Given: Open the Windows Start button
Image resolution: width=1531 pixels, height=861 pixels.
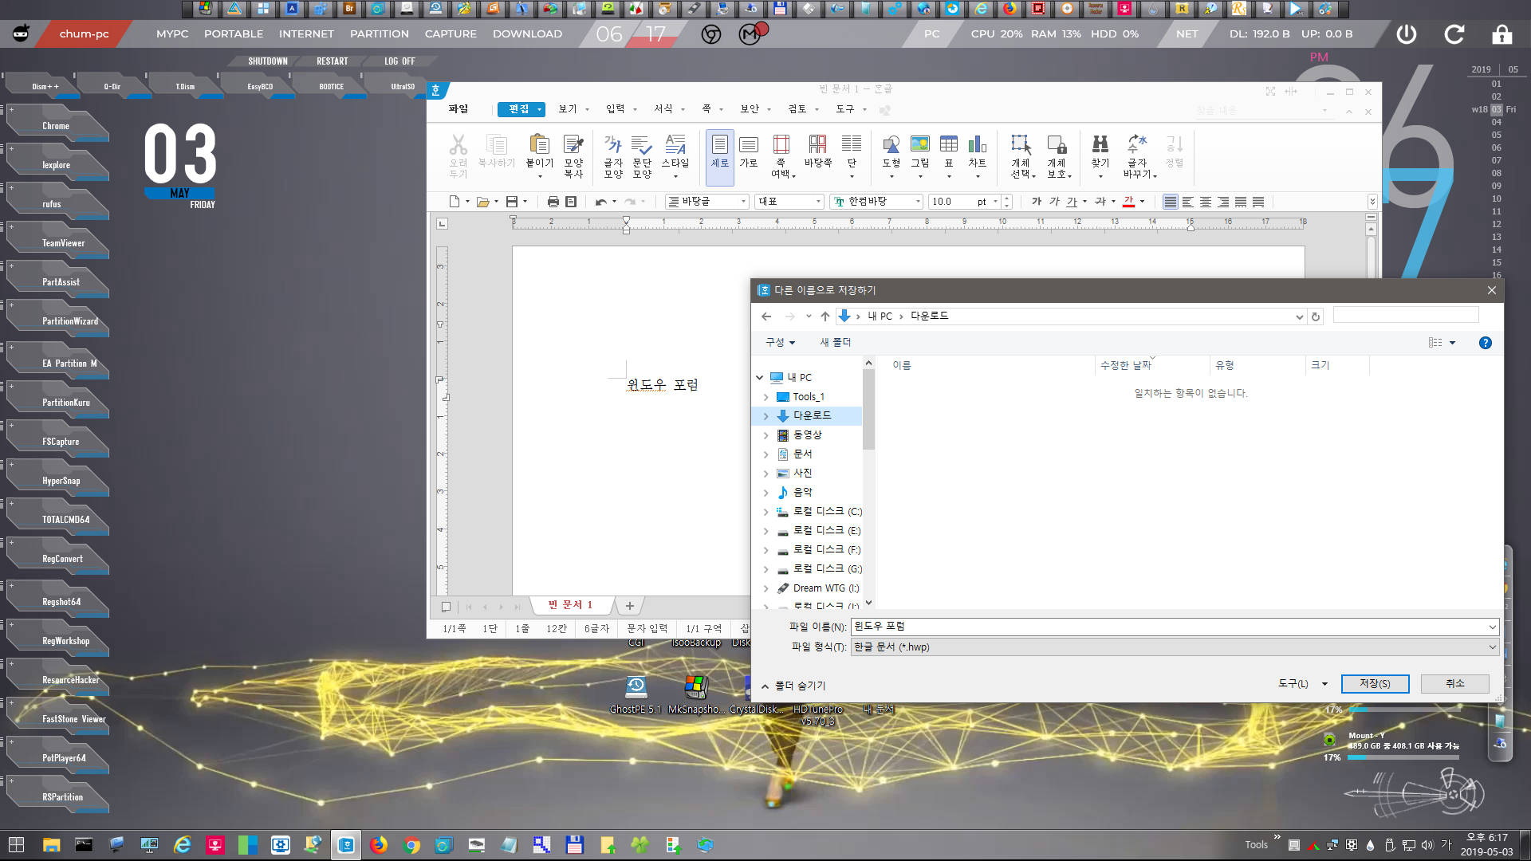Looking at the screenshot, I should click(16, 845).
